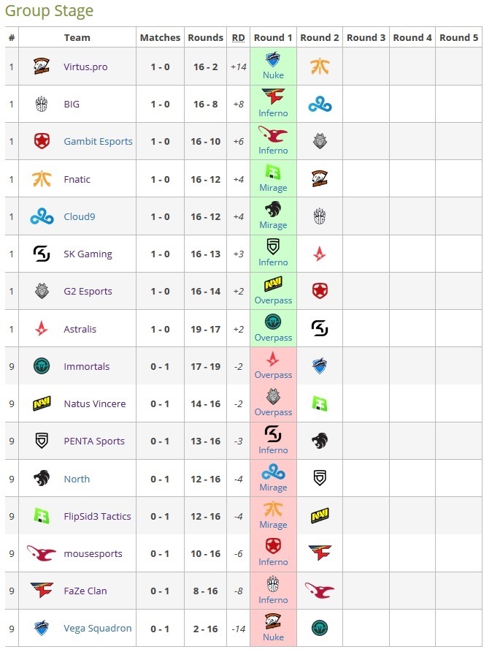Click the FlipSid3 Tactics logo in team column

tap(42, 516)
